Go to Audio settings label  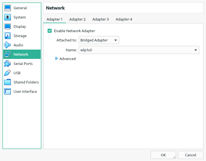18,45
